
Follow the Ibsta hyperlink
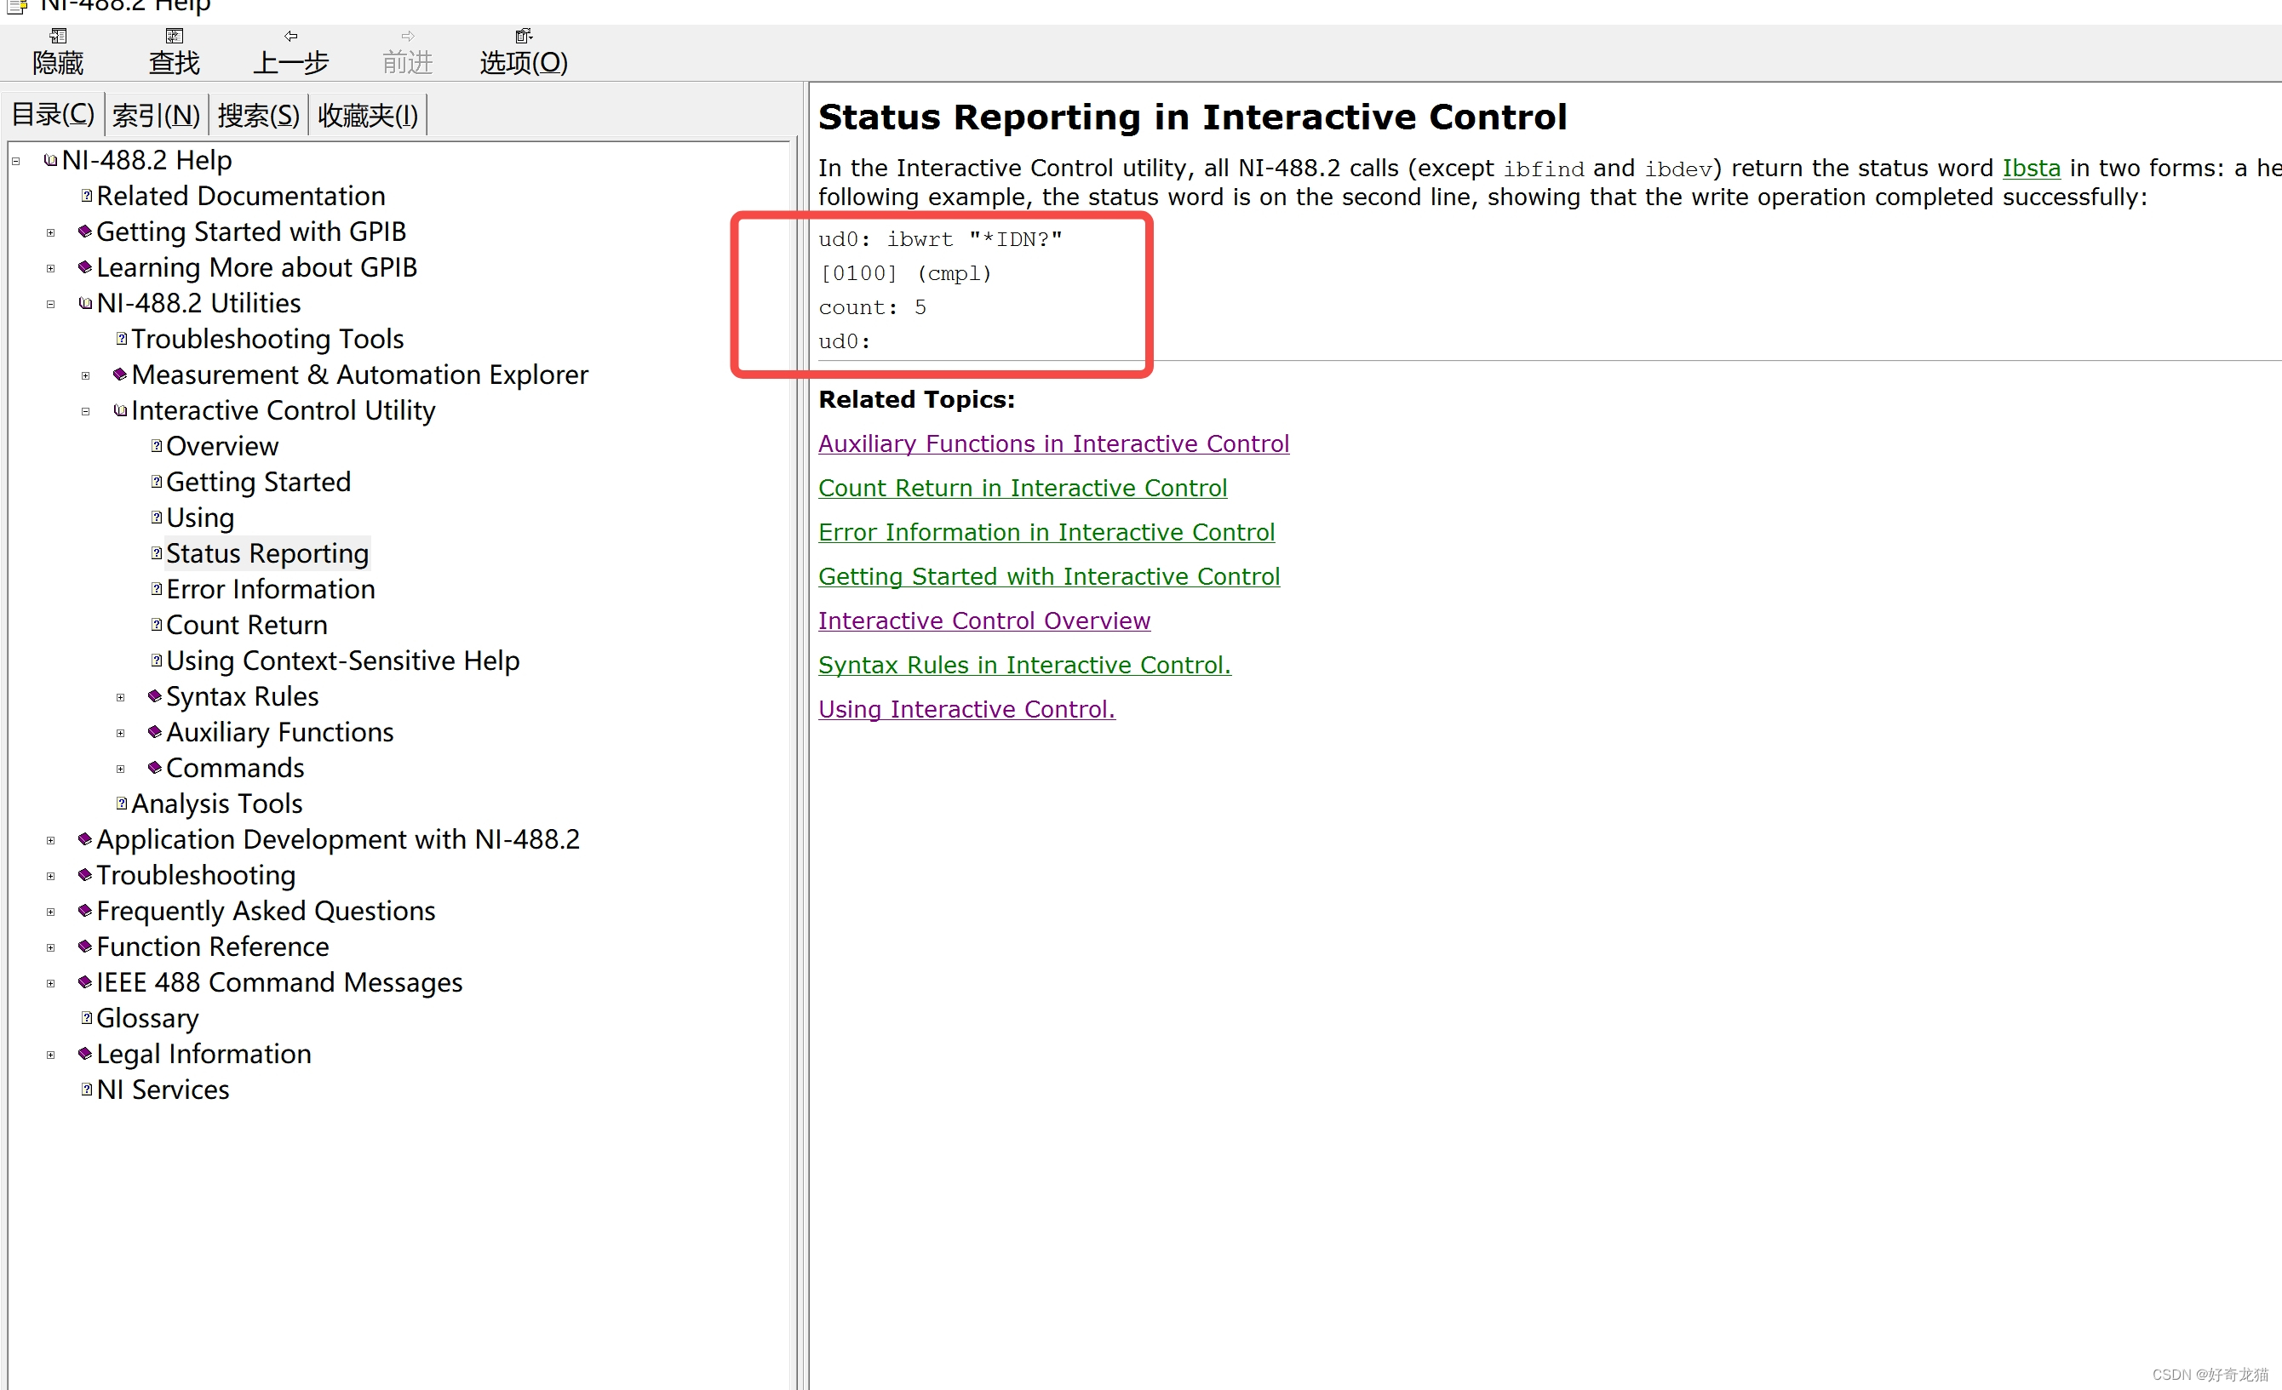point(2030,169)
